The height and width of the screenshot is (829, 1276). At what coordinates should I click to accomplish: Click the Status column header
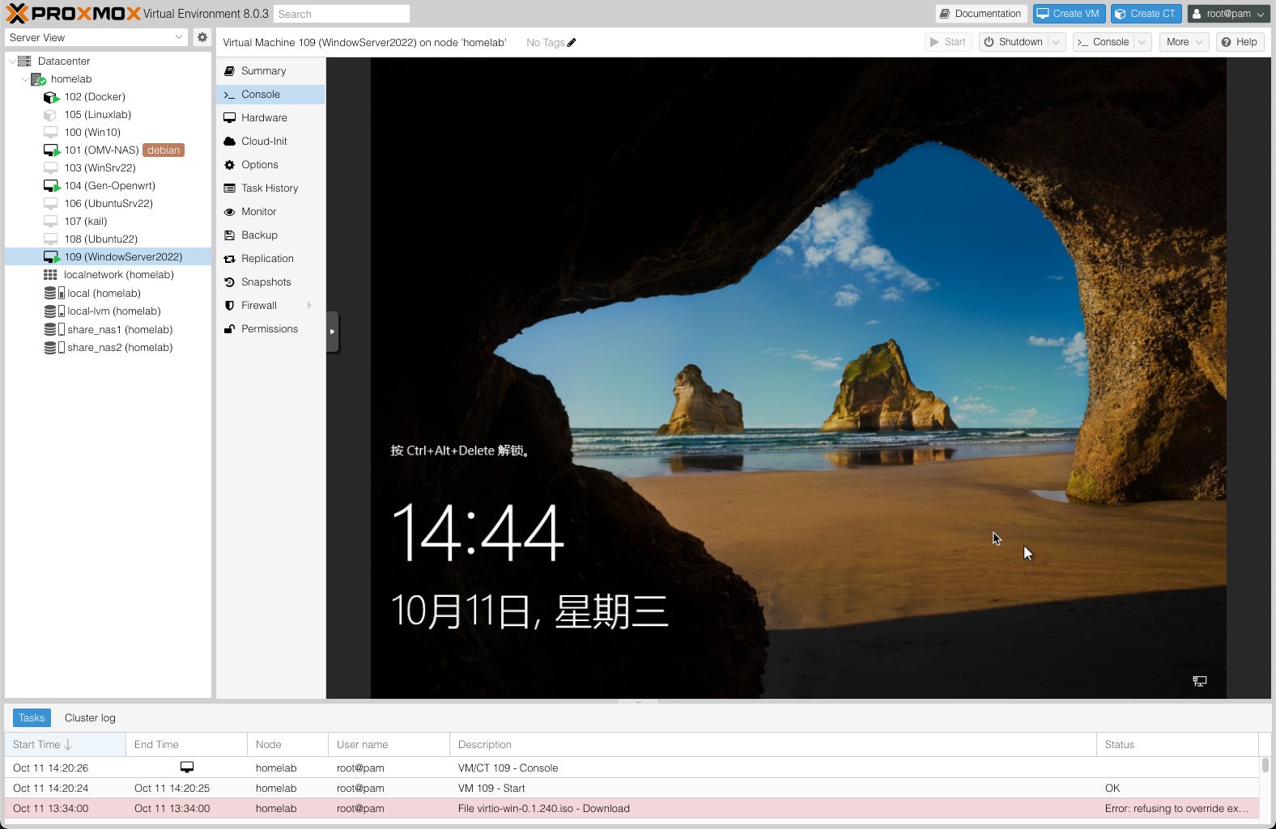1177,745
